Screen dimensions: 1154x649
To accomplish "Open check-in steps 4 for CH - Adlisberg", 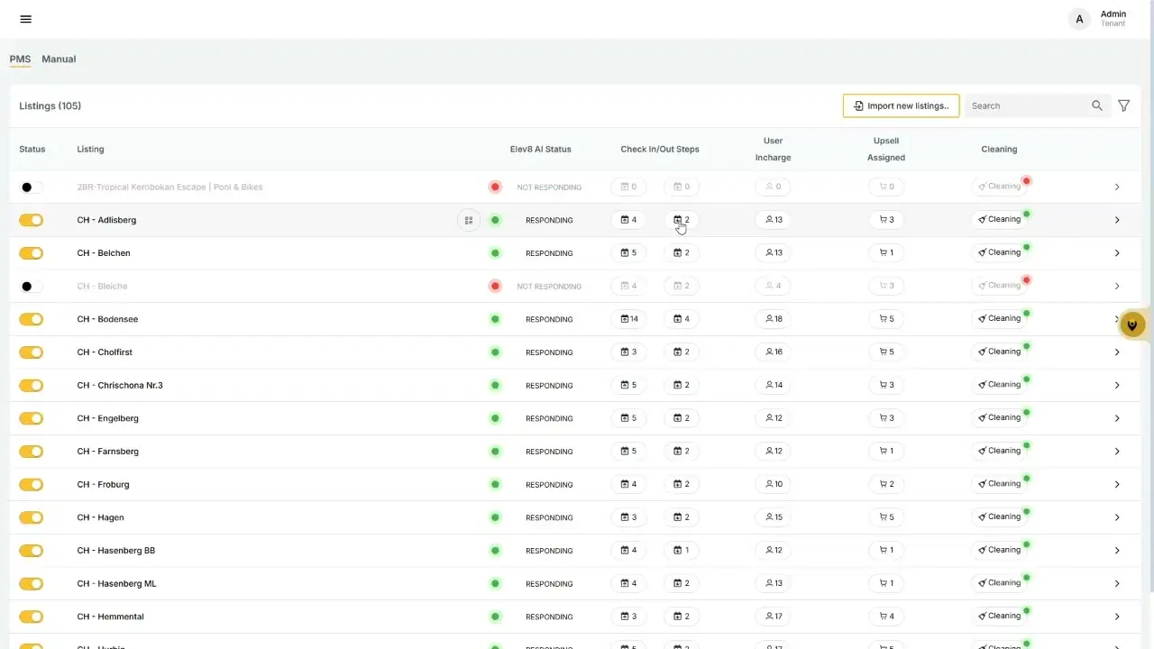I will point(628,220).
